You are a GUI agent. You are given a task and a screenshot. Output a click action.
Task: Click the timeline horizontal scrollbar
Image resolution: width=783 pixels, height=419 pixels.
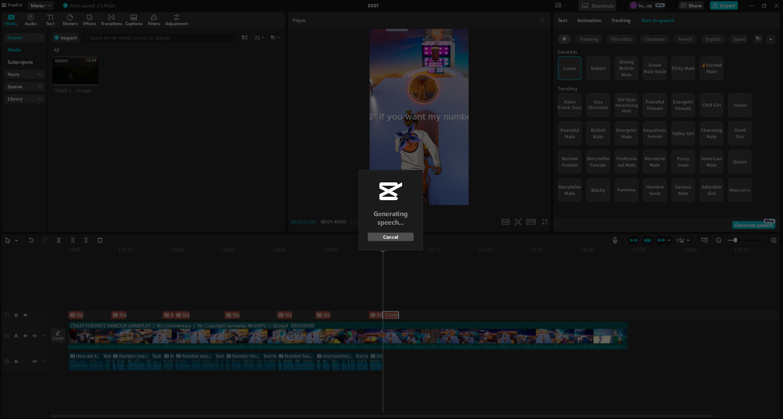382,416
